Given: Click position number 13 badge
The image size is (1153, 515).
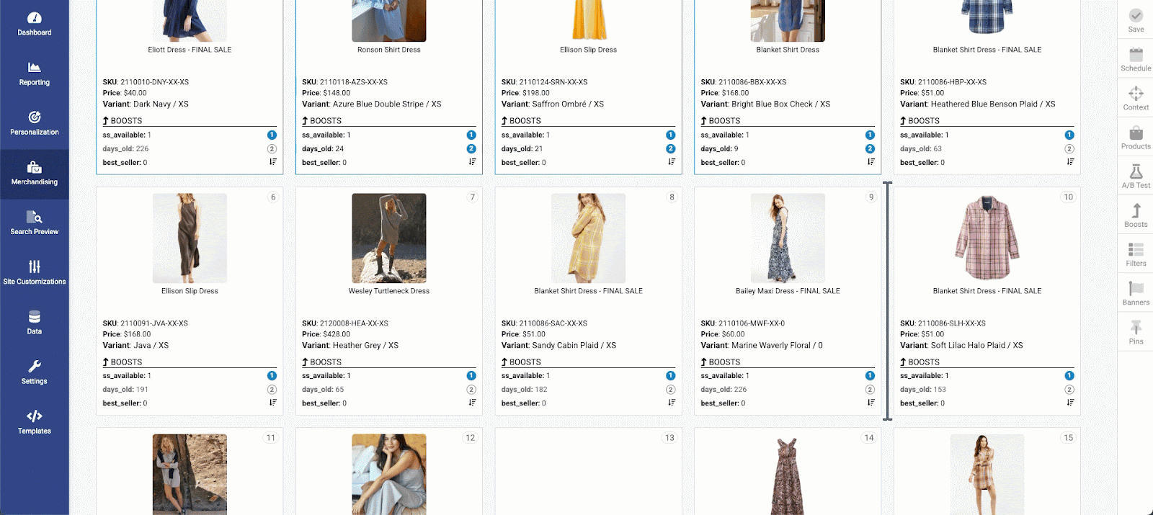Looking at the screenshot, I should [669, 437].
